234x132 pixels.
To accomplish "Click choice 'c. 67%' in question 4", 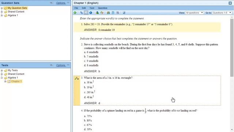I will (x=88, y=125).
